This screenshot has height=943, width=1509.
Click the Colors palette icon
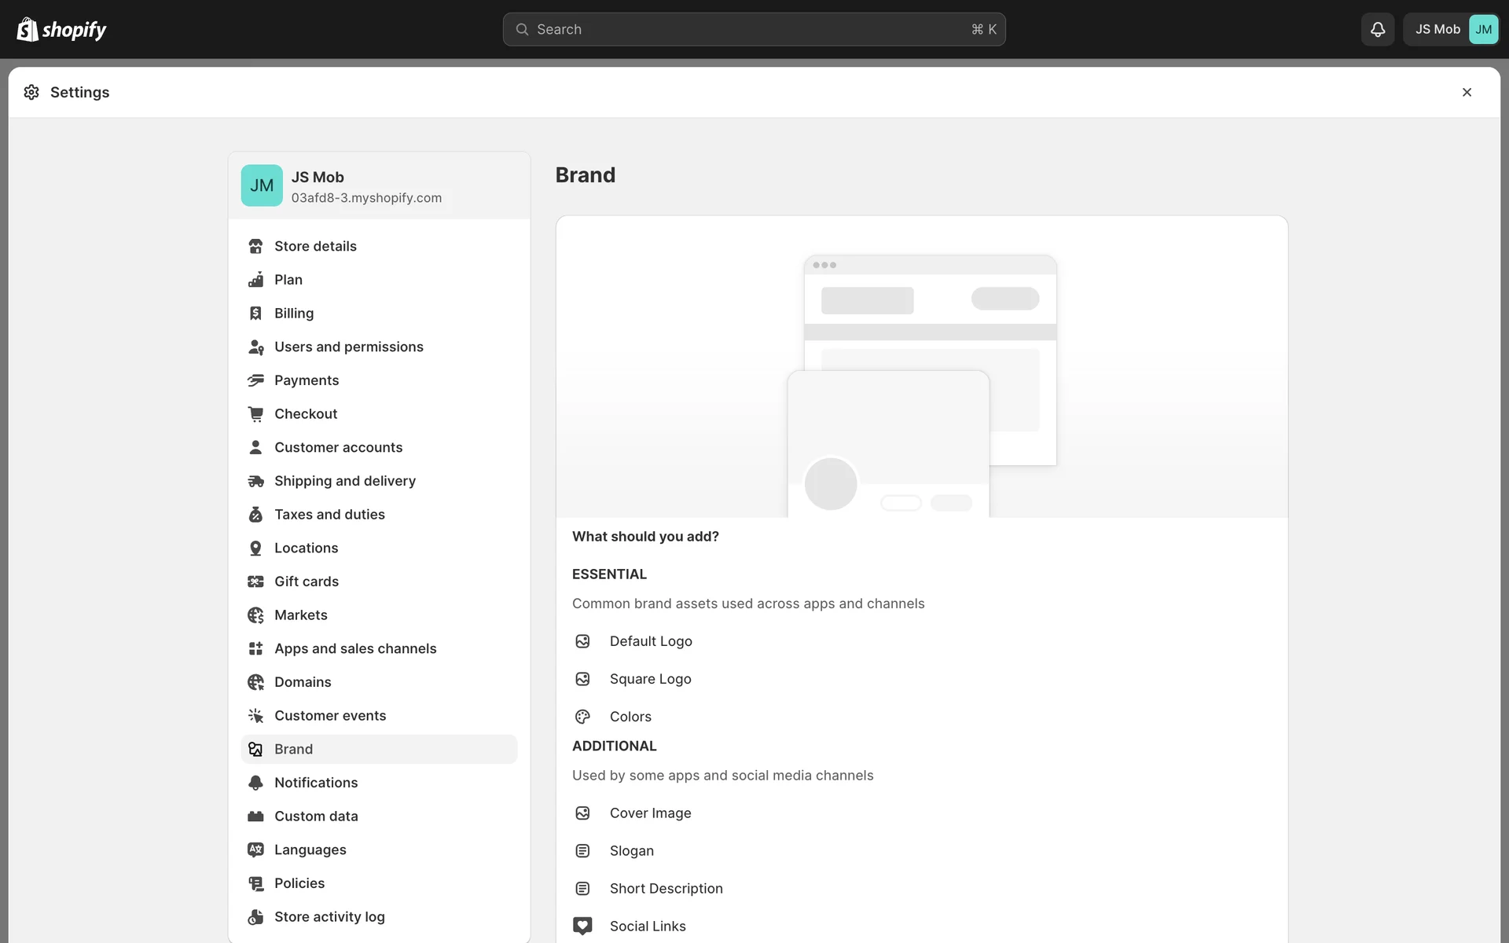point(582,717)
